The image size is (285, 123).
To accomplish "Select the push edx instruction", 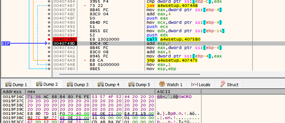I will click(157, 35).
